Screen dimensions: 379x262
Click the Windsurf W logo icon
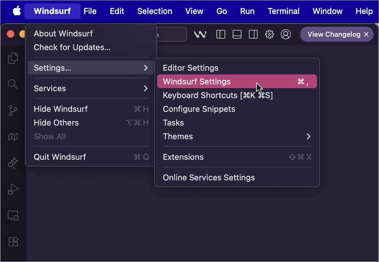200,34
